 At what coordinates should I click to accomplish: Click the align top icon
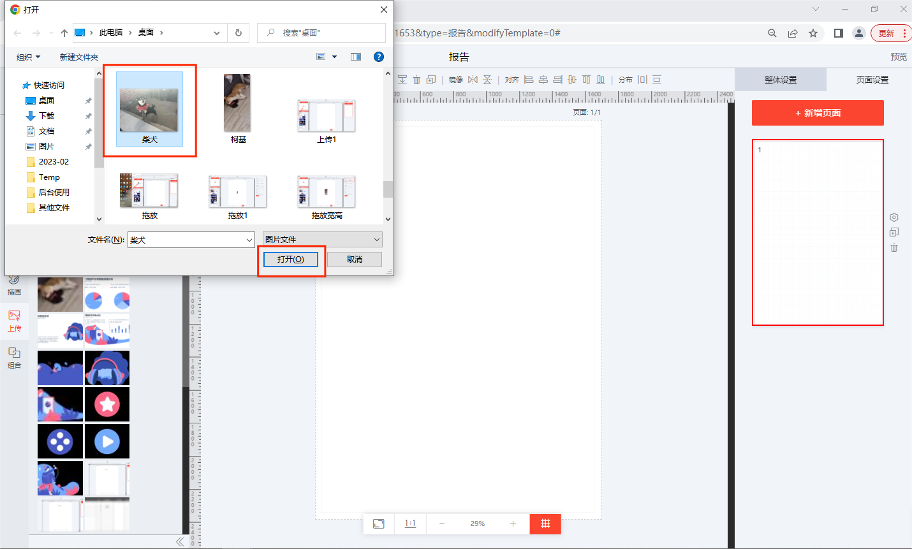tap(586, 80)
